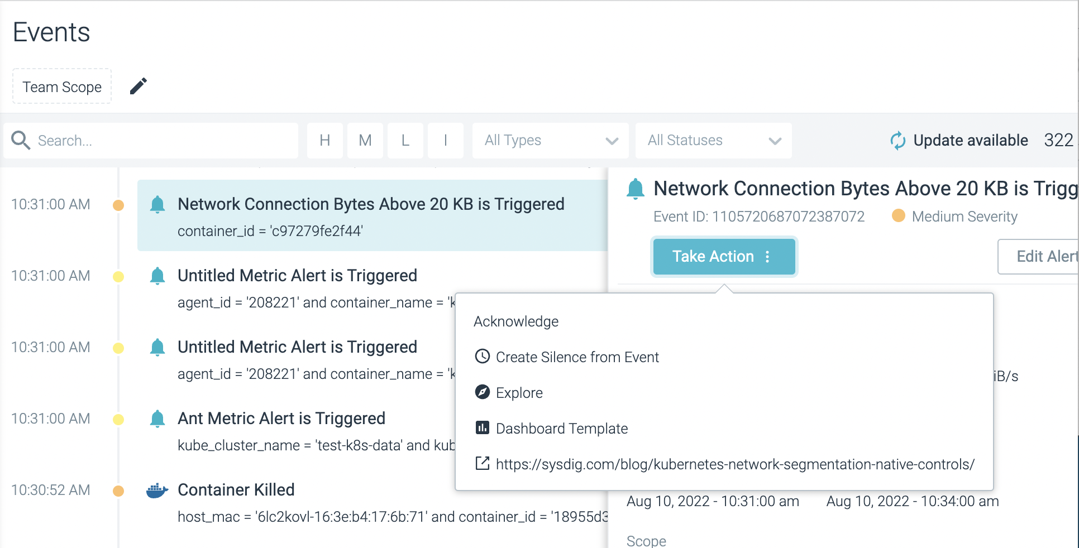Click the compass Explore icon

(483, 392)
